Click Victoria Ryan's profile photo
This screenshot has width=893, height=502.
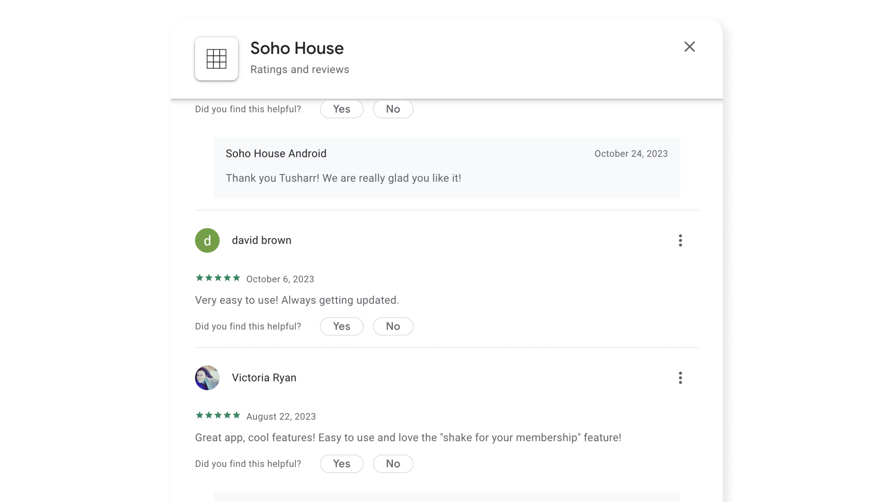coord(207,378)
